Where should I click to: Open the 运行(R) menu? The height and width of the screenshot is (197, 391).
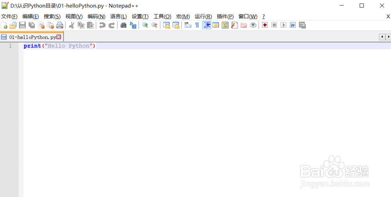203,16
